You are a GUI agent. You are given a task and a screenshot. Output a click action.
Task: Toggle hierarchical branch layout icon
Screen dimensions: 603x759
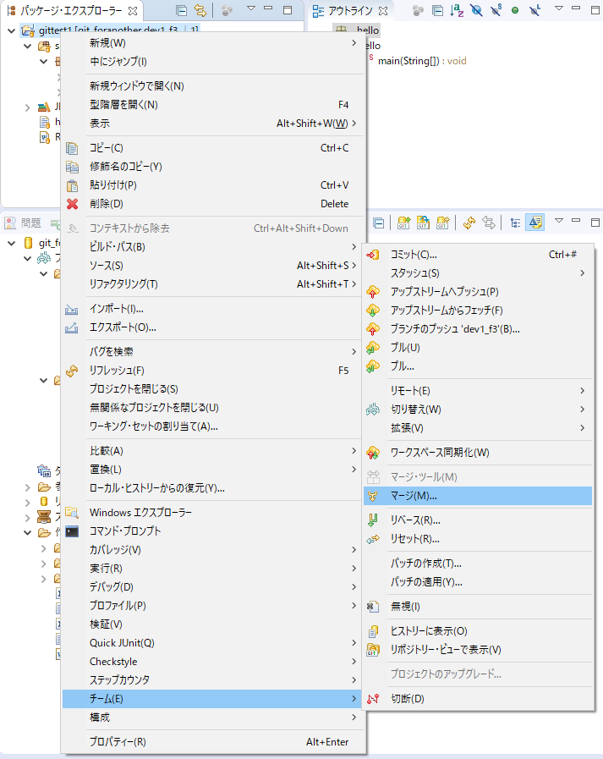[x=515, y=223]
